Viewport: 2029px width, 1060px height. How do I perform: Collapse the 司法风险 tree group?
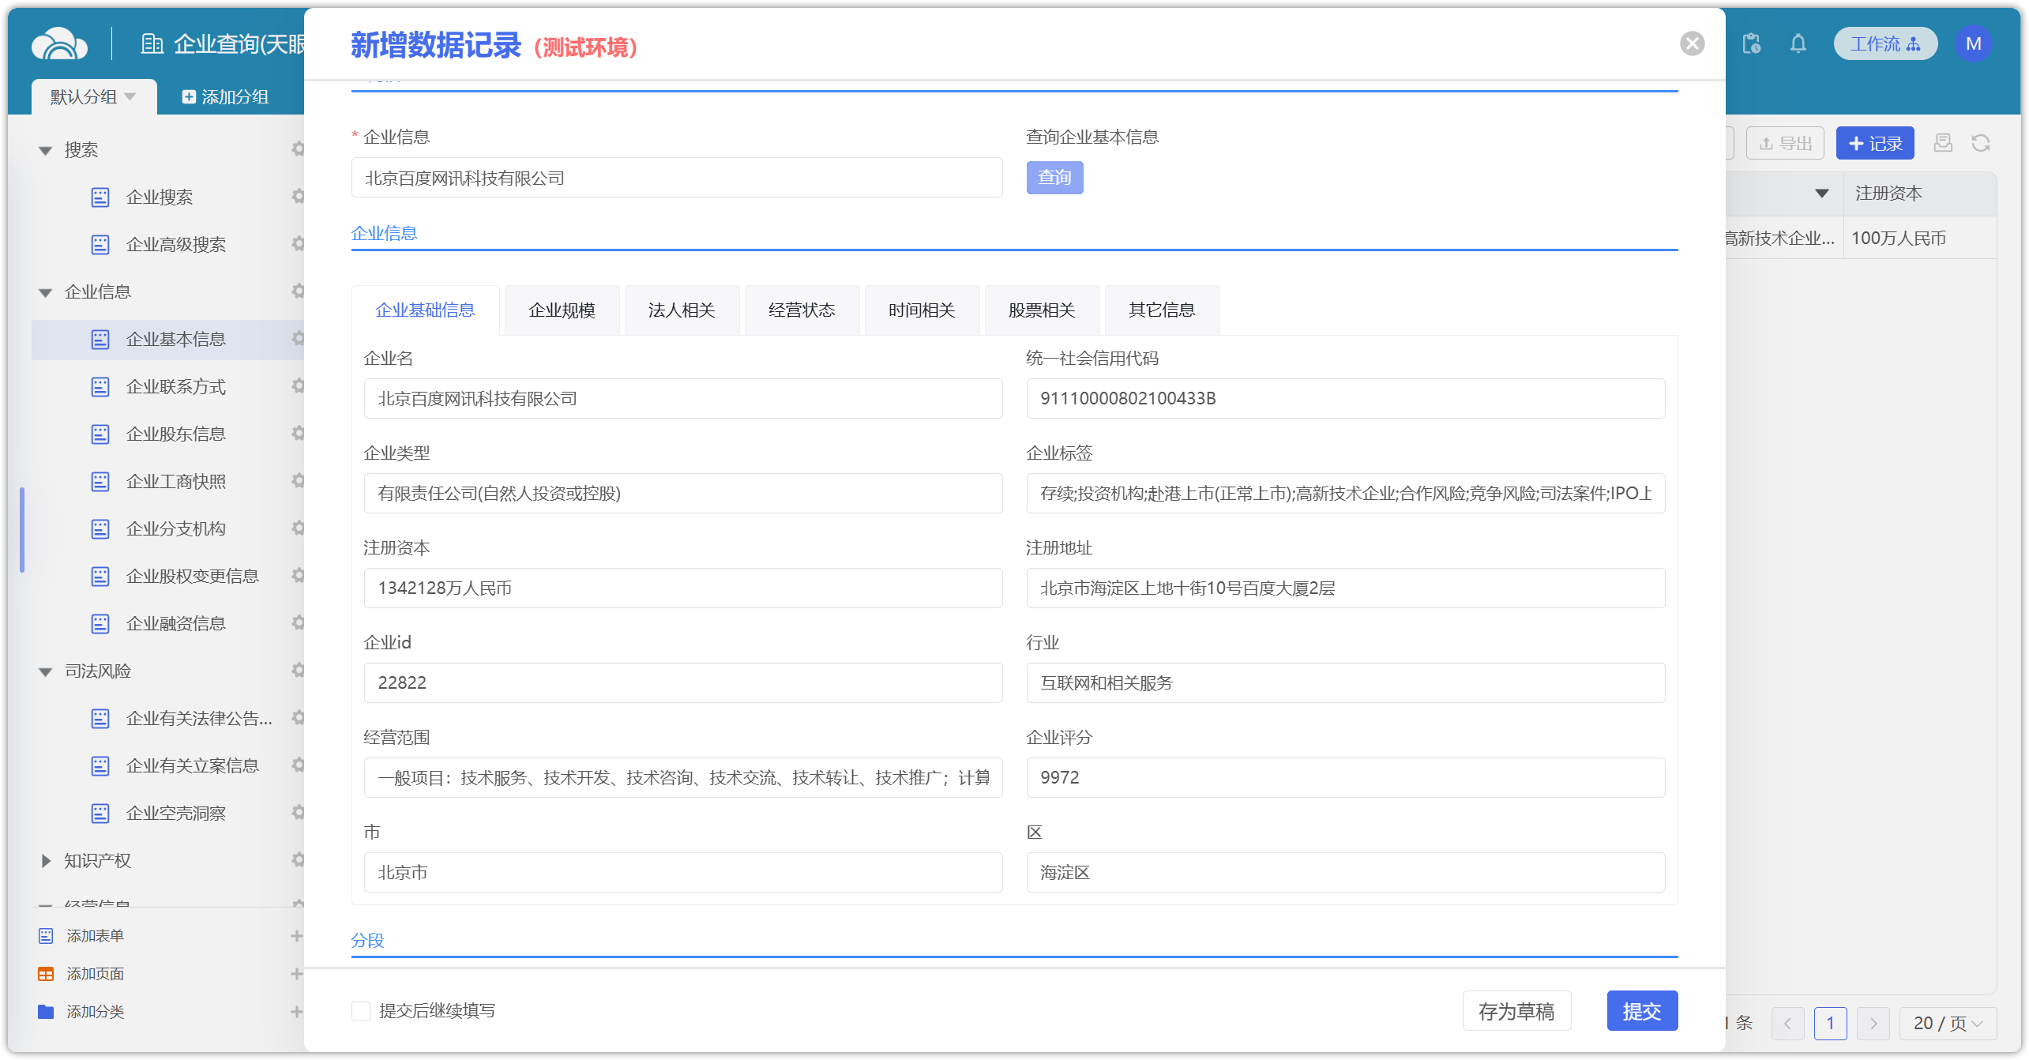click(45, 671)
